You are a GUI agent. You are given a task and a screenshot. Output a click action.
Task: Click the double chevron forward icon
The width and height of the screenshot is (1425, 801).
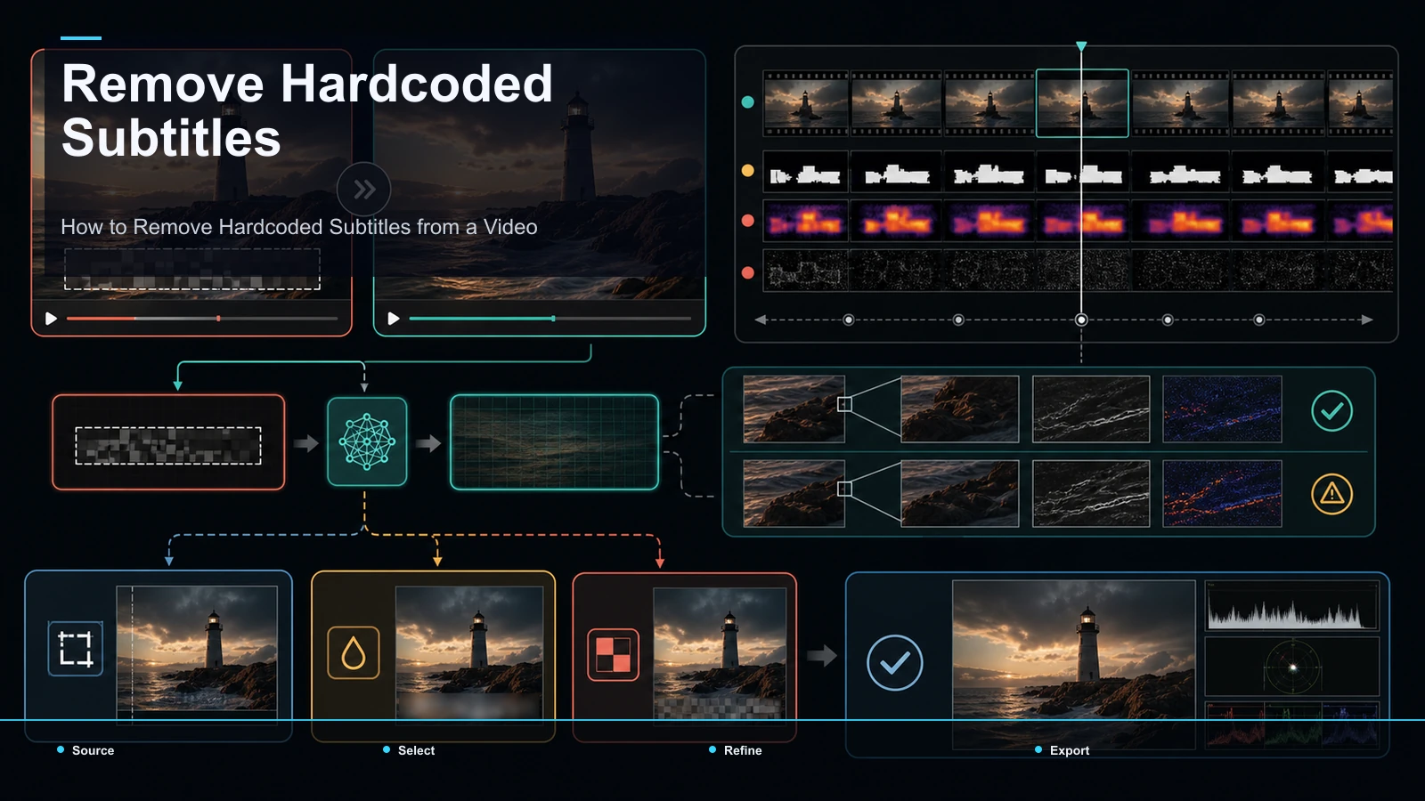pos(364,190)
